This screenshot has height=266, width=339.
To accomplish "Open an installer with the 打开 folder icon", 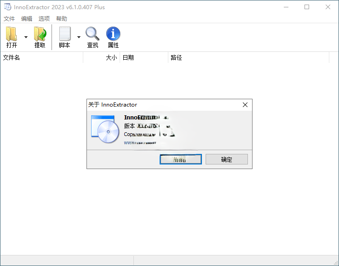I will click(11, 37).
